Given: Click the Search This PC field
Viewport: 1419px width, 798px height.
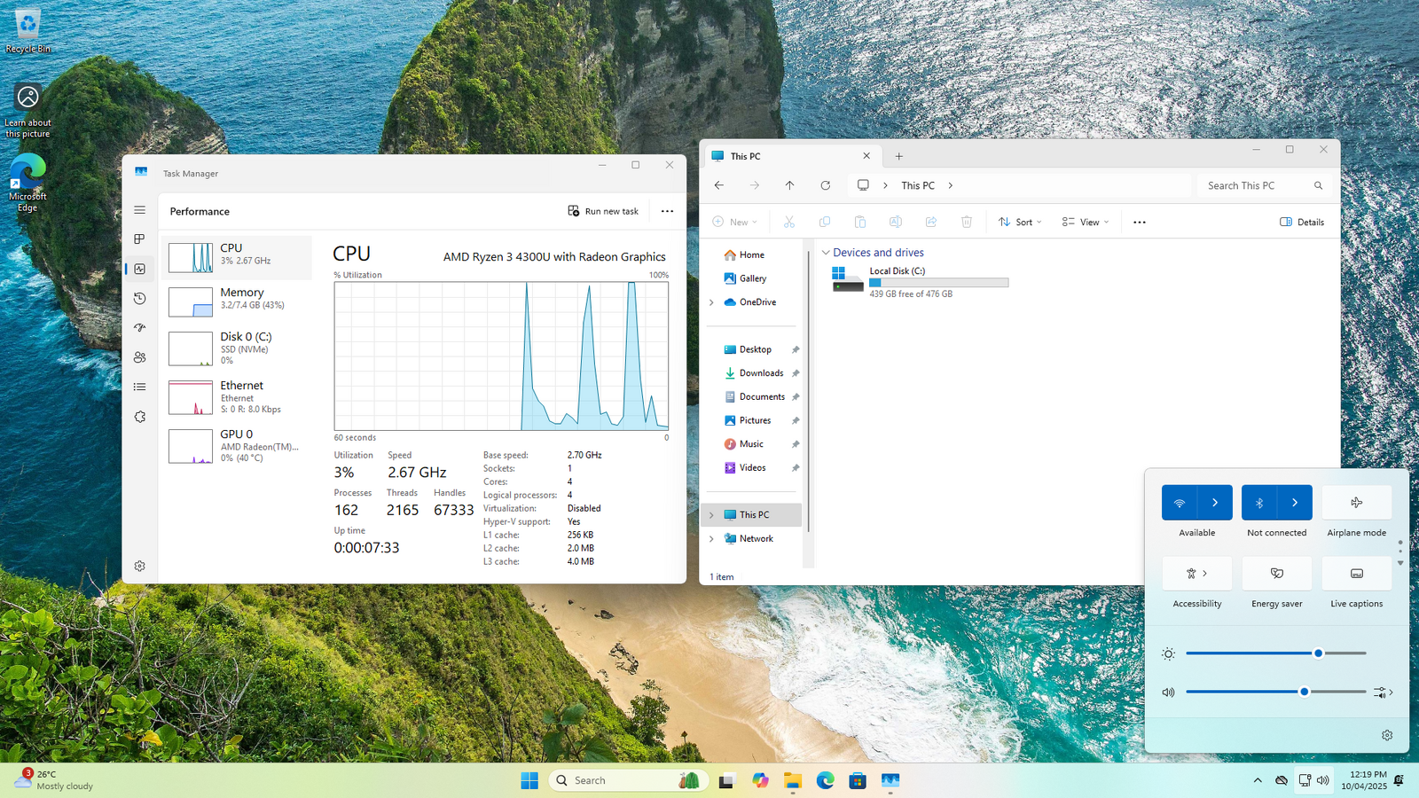Looking at the screenshot, I should (x=1255, y=185).
